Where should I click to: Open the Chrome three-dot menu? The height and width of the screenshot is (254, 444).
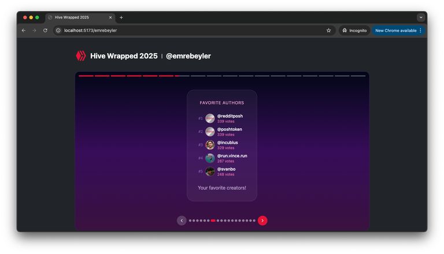(421, 30)
